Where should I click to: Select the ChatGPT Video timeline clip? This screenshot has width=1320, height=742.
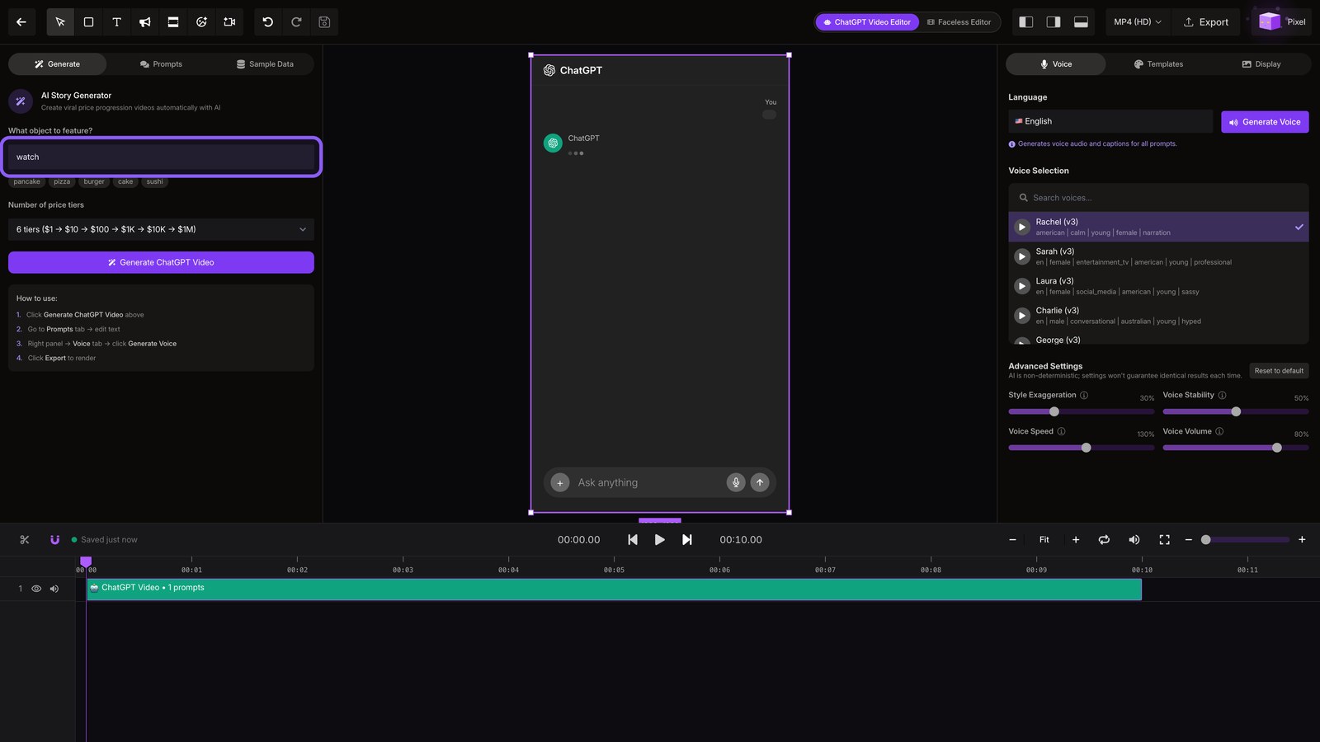click(614, 589)
